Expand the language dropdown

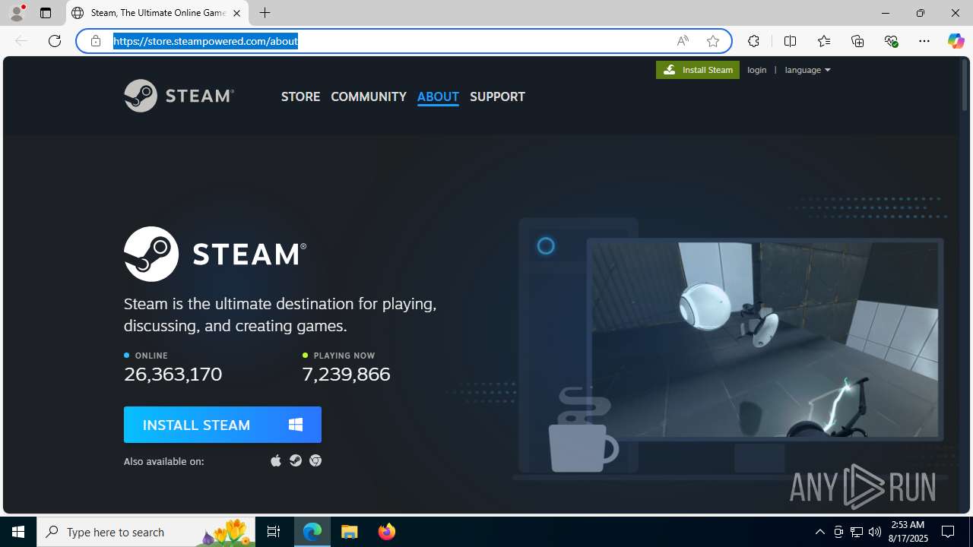point(807,70)
